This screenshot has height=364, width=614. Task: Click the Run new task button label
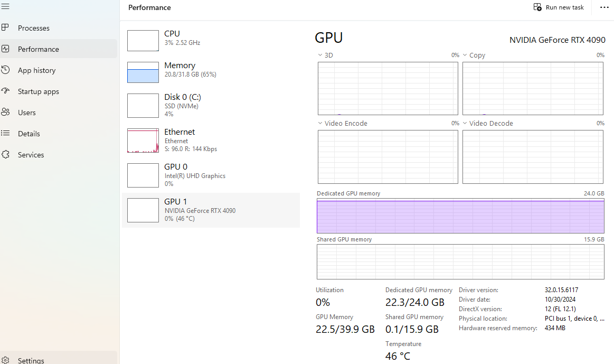tap(564, 7)
